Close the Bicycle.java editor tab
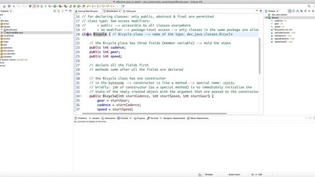Image resolution: width=315 pixels, height=177 pixels. pyautogui.click(x=120, y=11)
